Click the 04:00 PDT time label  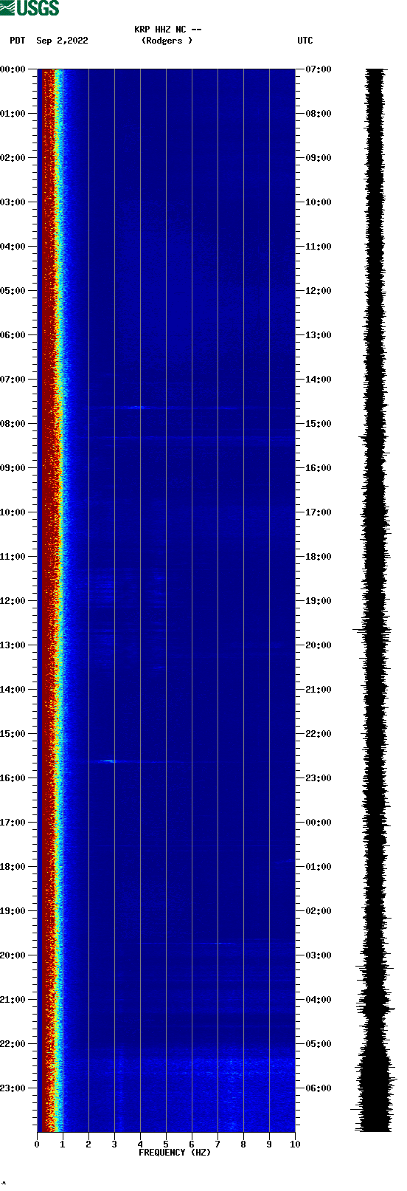(13, 247)
